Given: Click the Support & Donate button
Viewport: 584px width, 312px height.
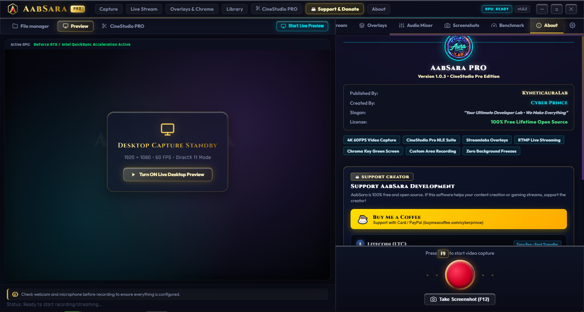Looking at the screenshot, I should [335, 9].
